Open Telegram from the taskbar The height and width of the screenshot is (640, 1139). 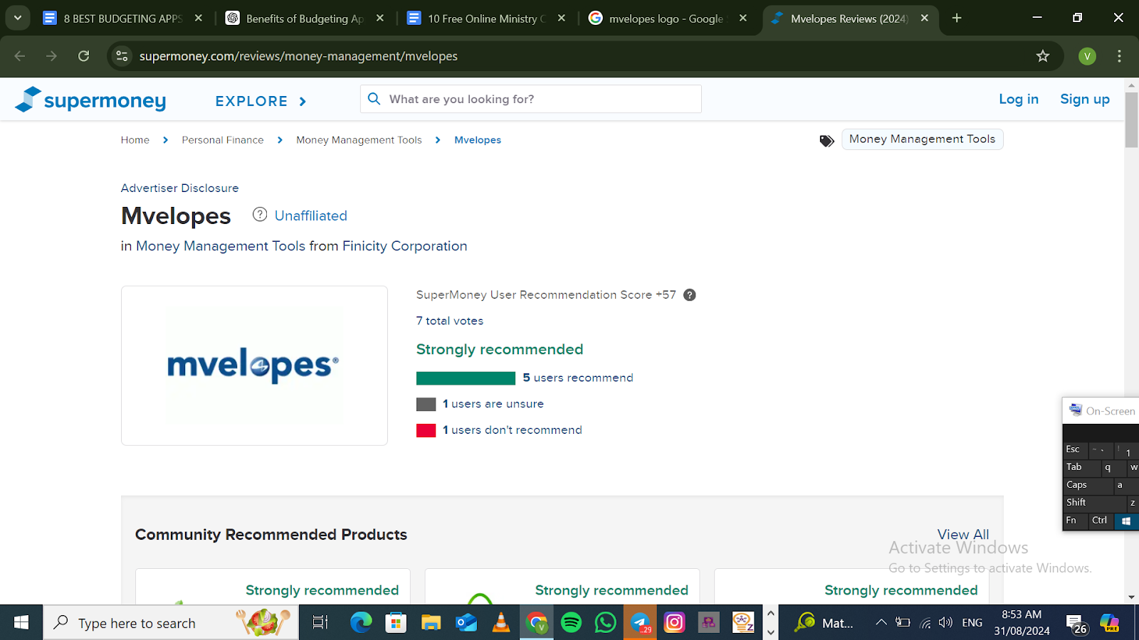[641, 623]
